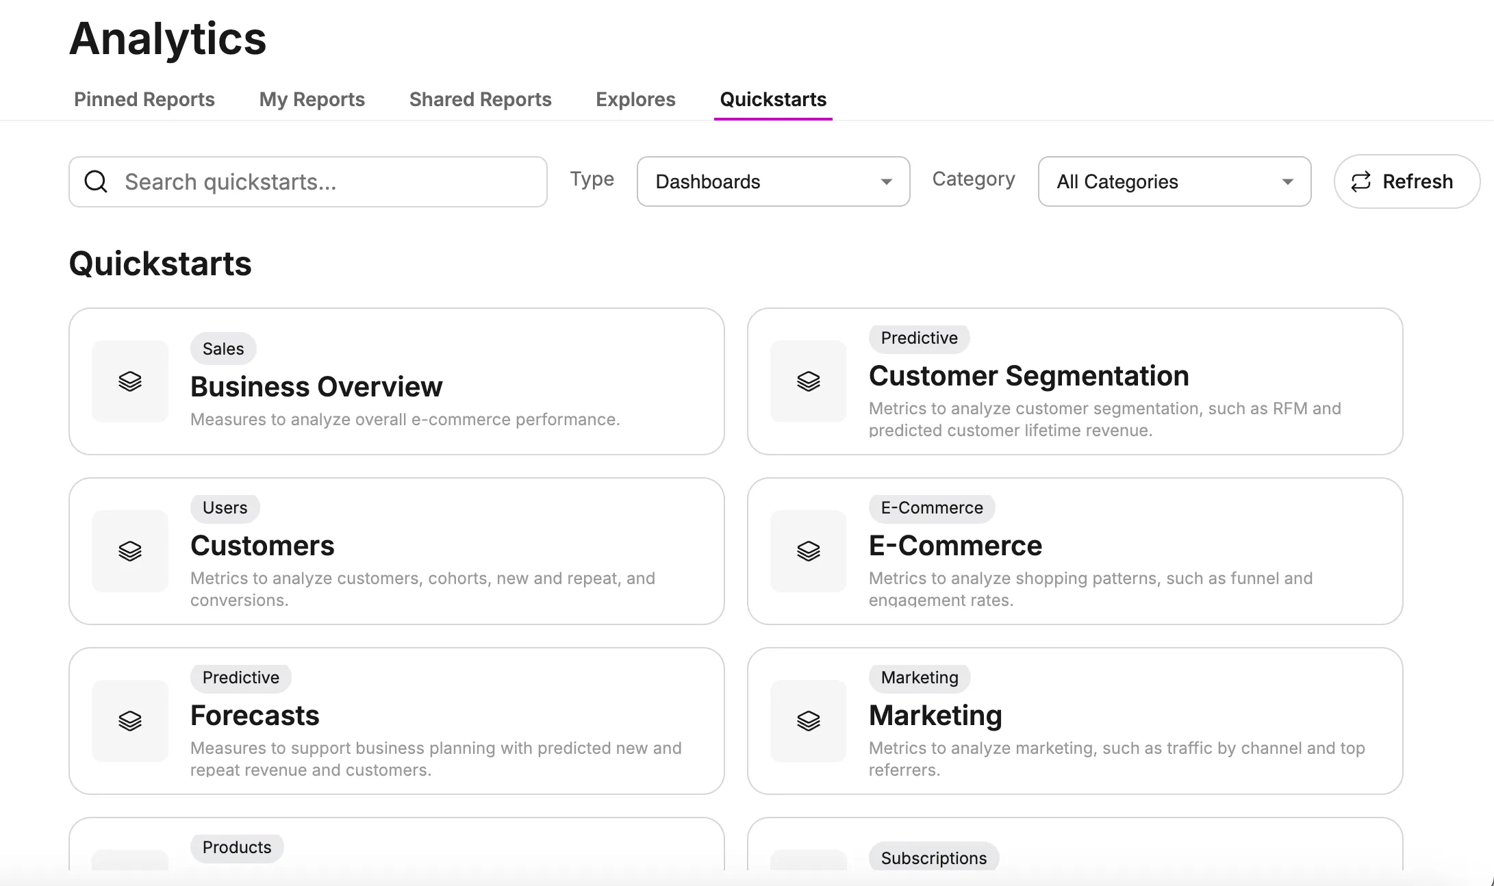Click the Customer Segmentation layers icon
The width and height of the screenshot is (1494, 886).
tap(809, 381)
